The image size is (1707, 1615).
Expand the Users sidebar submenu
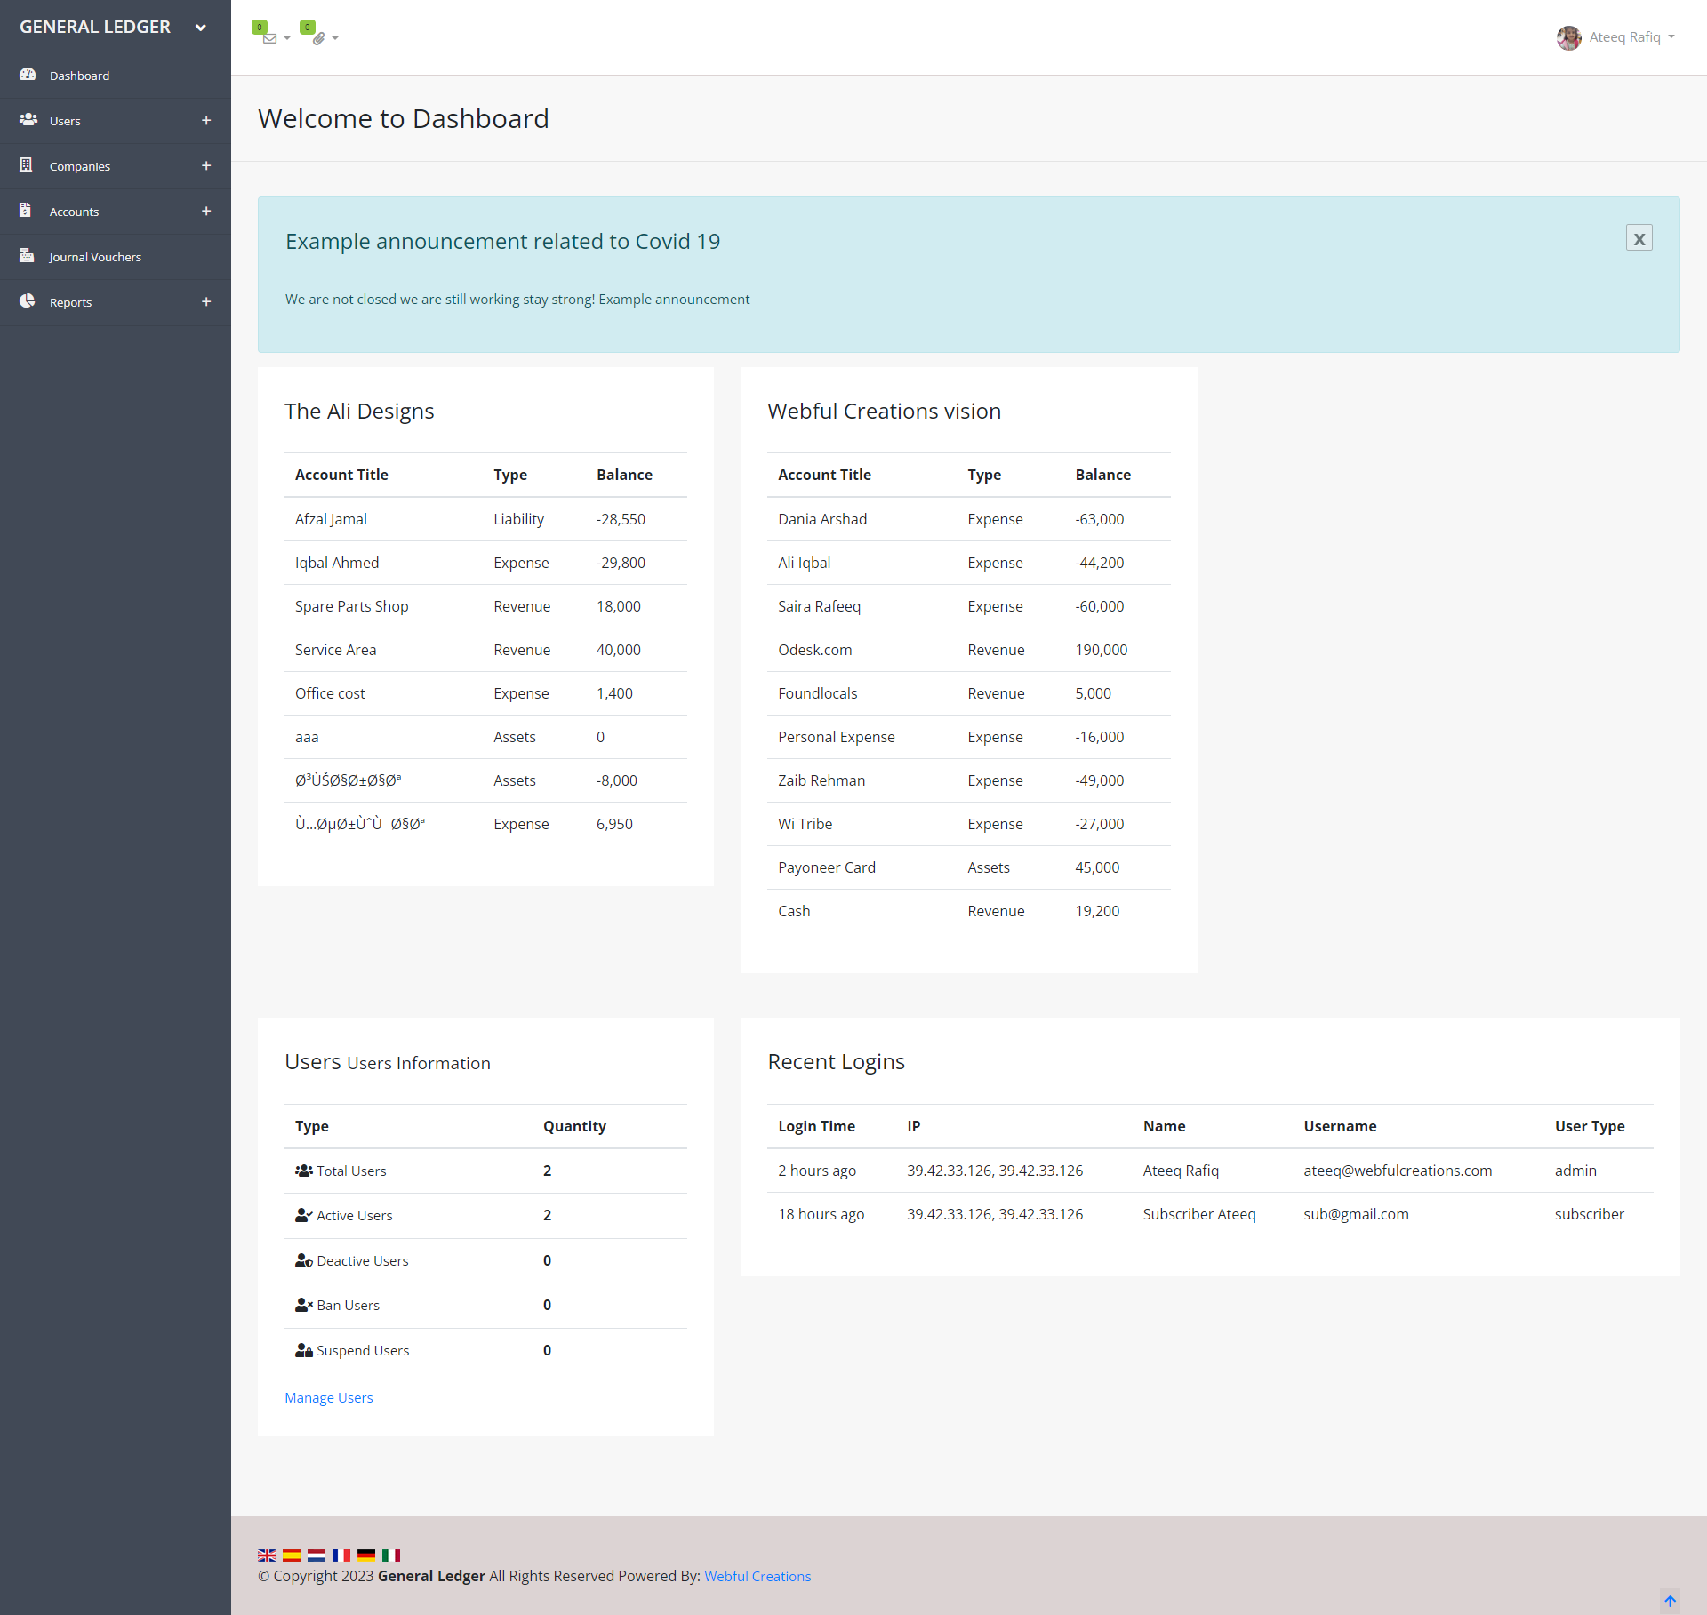click(x=206, y=121)
